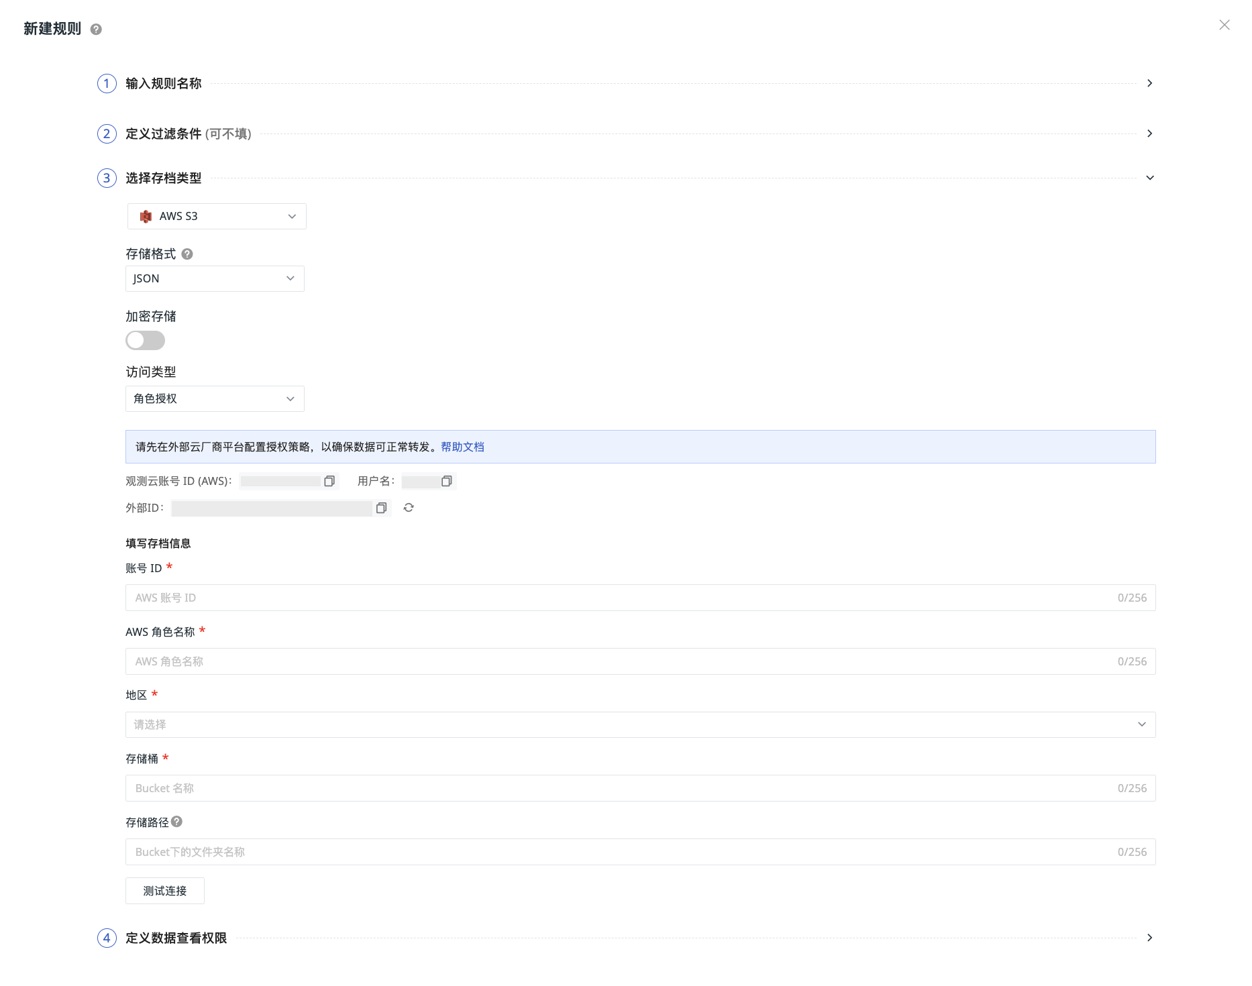Click the help icon next to 存储格式

pos(187,254)
